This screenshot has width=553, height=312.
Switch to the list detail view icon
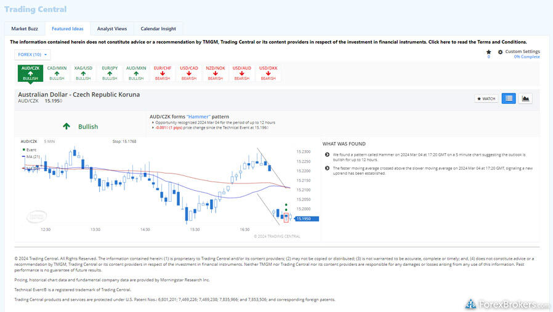tap(509, 98)
